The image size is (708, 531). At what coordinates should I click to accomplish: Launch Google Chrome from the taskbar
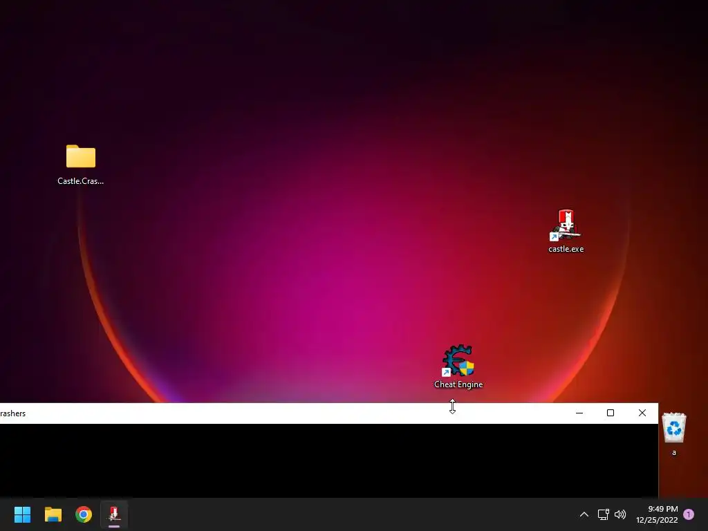point(84,514)
